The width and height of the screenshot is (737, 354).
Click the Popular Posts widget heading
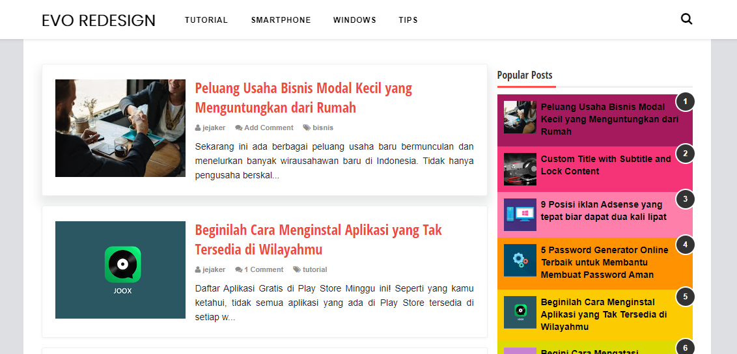(525, 75)
